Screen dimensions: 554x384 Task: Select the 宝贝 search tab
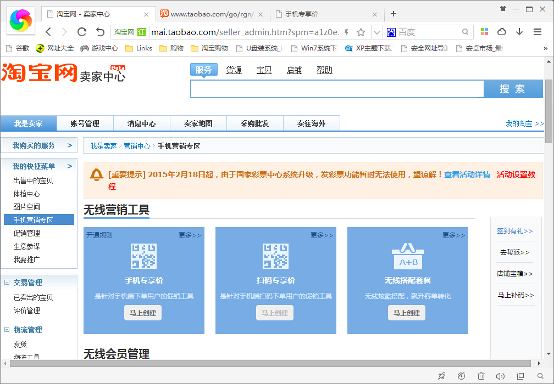[264, 70]
